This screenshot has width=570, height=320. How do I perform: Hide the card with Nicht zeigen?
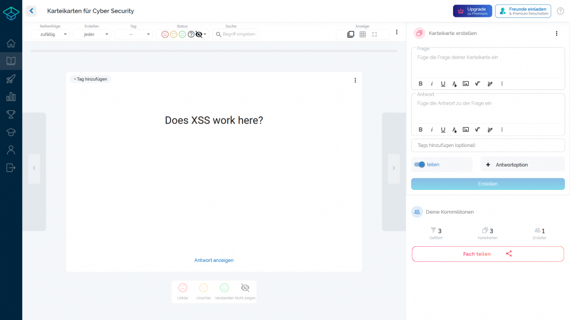pyautogui.click(x=245, y=288)
